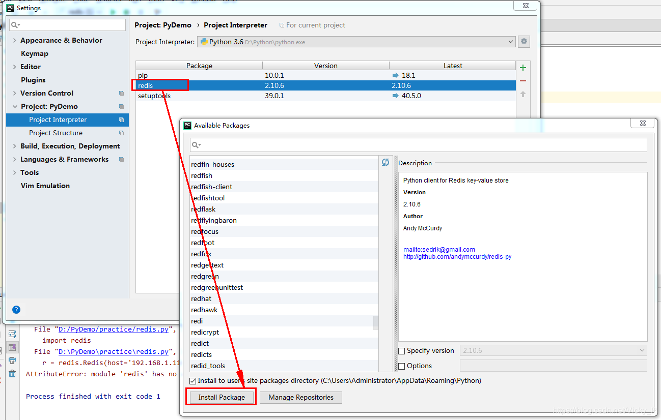Click the plus icon to install a package
Screen dimensions: 661x420
pos(523,68)
